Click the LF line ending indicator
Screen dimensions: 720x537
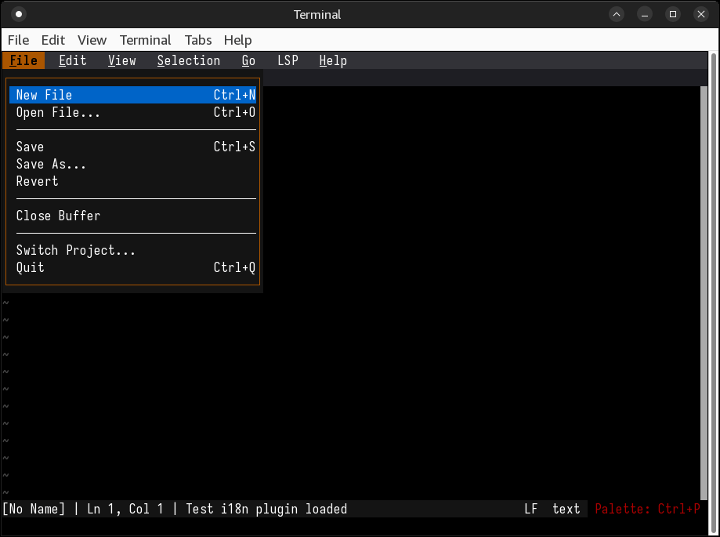coord(531,509)
